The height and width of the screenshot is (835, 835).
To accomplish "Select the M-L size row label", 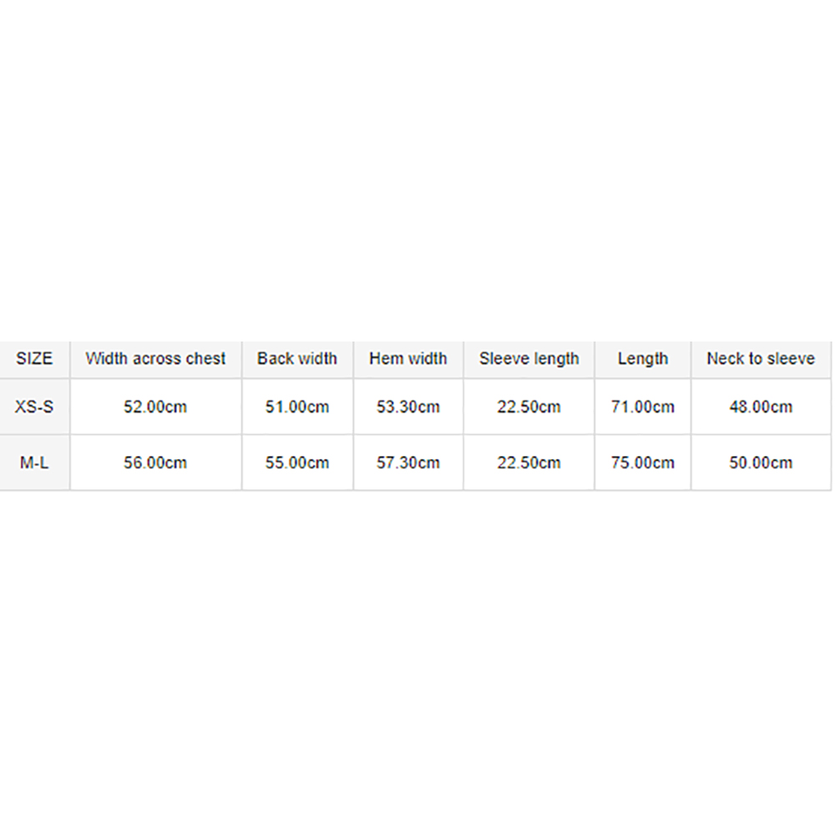I will pyautogui.click(x=34, y=463).
